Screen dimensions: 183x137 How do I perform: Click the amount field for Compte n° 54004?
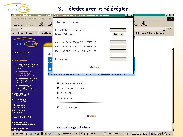point(118,47)
